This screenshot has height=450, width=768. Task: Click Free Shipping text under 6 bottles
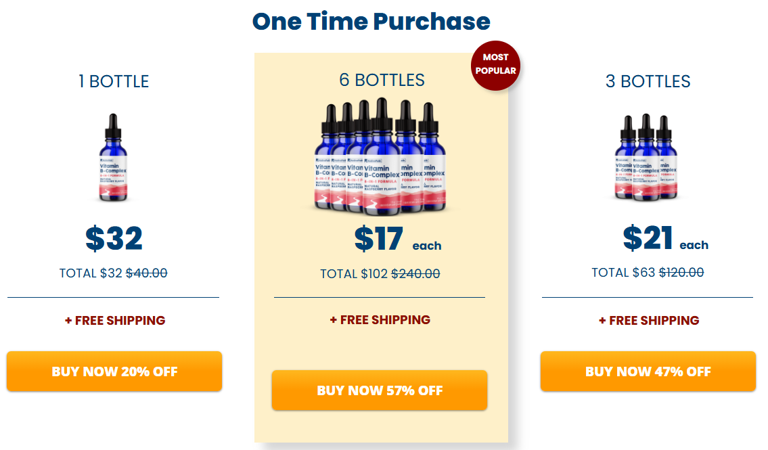tap(380, 320)
